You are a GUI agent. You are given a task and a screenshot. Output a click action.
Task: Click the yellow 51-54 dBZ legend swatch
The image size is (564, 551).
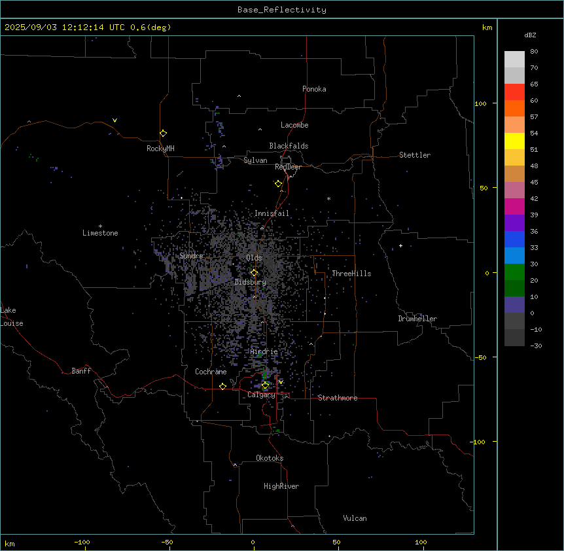coord(514,141)
